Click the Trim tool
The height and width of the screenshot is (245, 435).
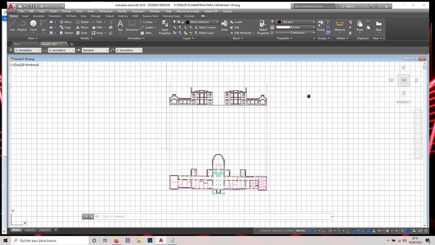tap(97, 22)
